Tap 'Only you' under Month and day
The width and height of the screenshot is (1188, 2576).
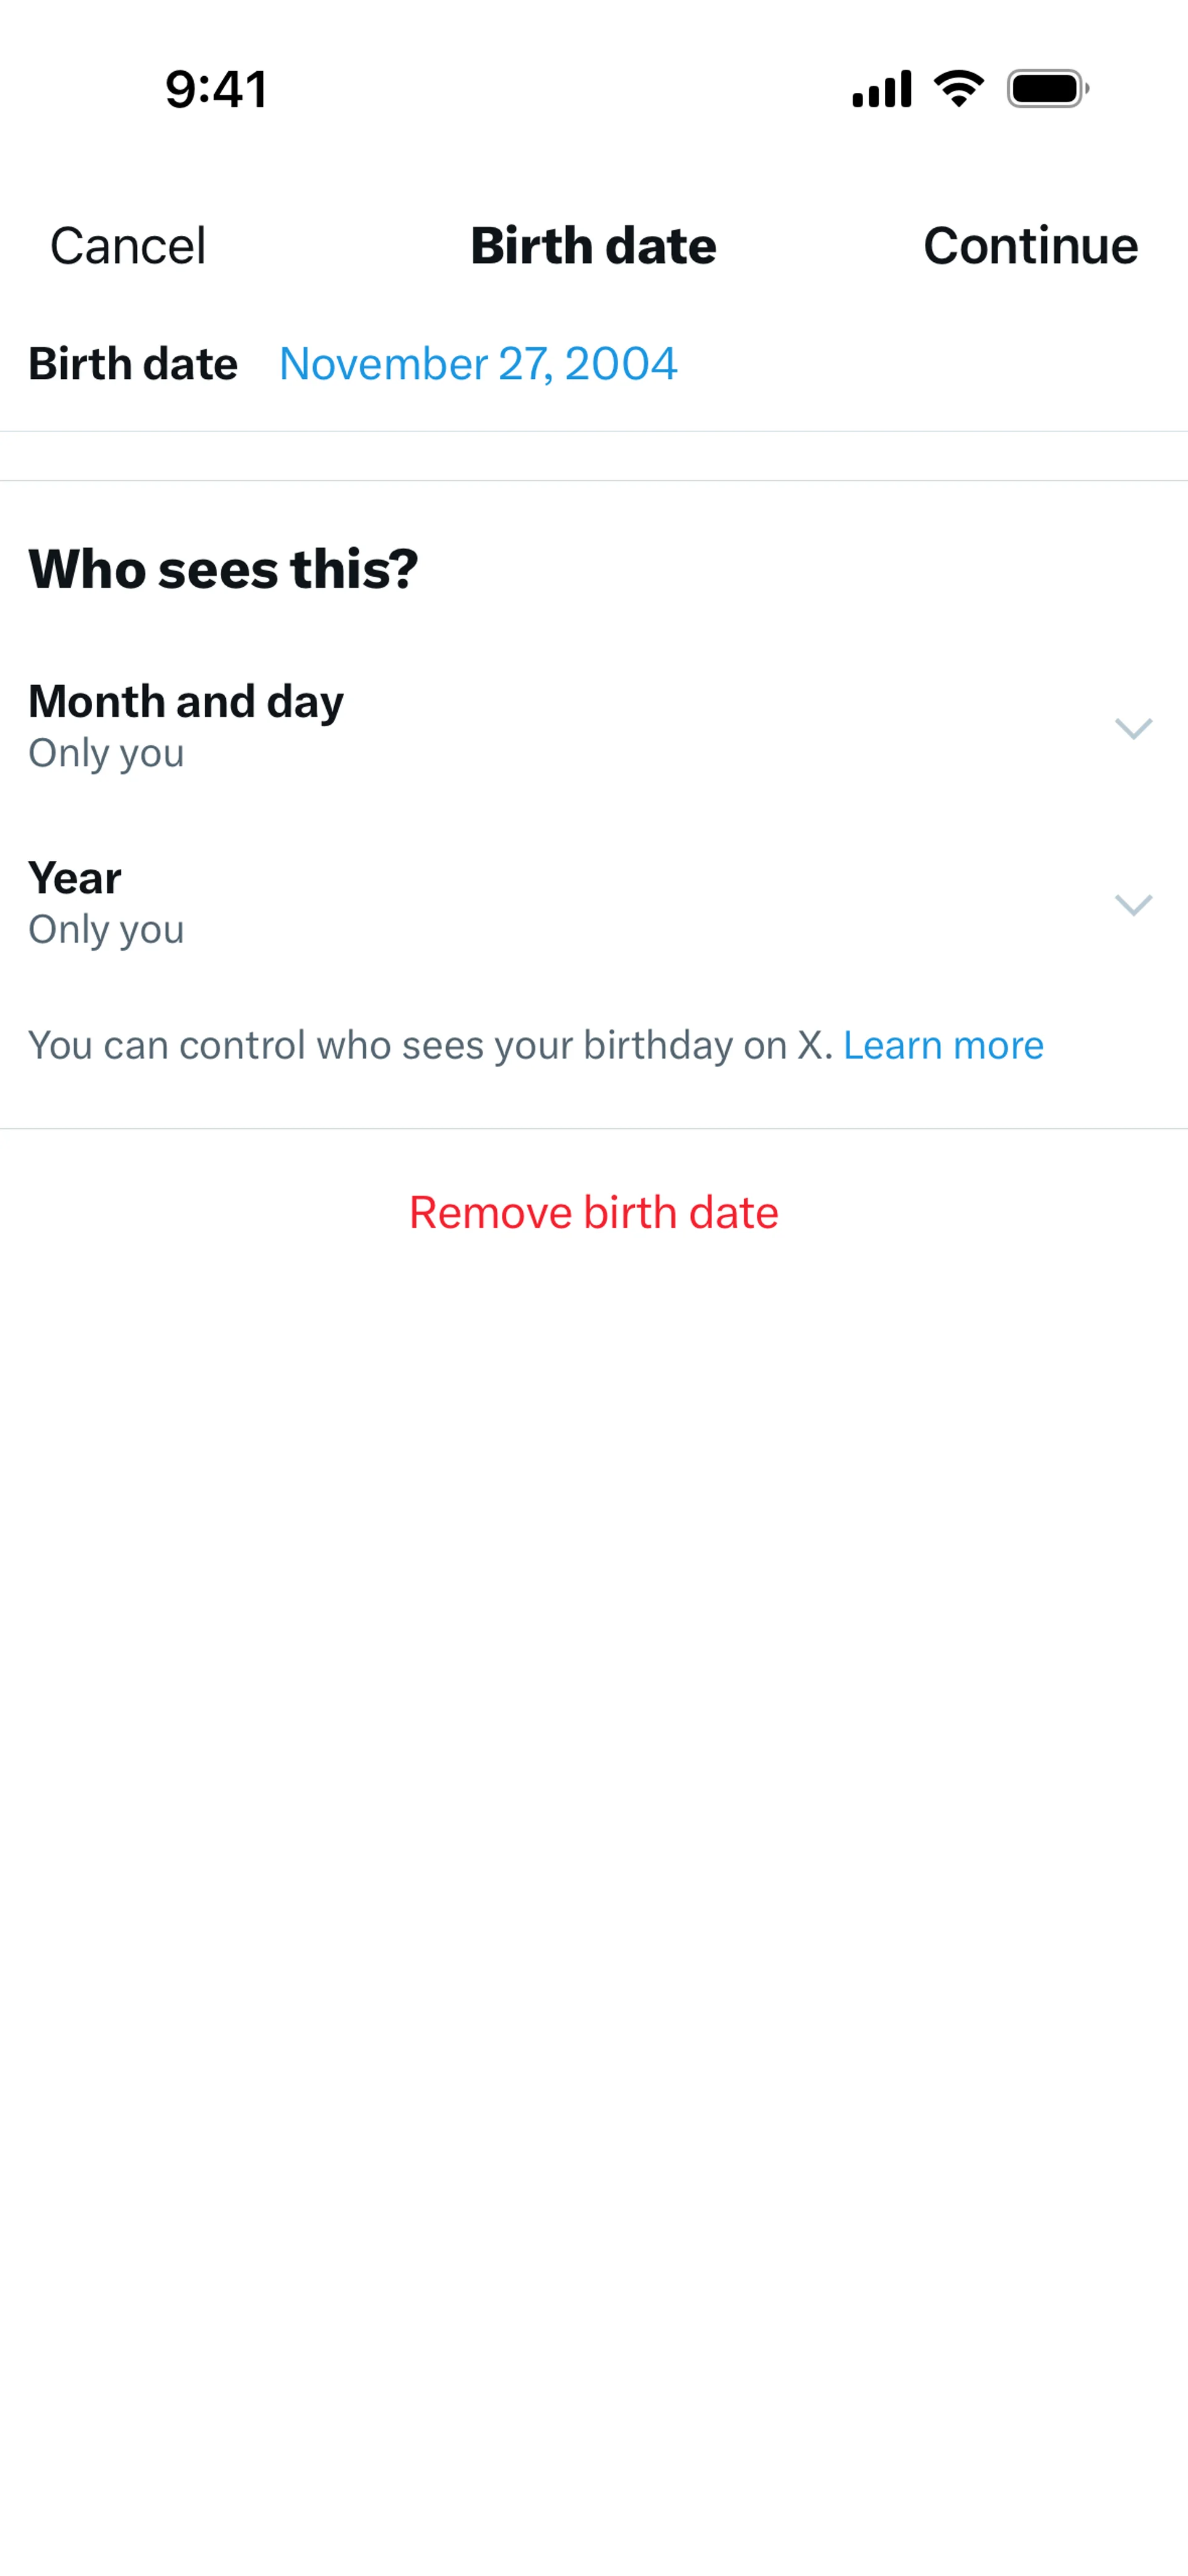(x=106, y=753)
